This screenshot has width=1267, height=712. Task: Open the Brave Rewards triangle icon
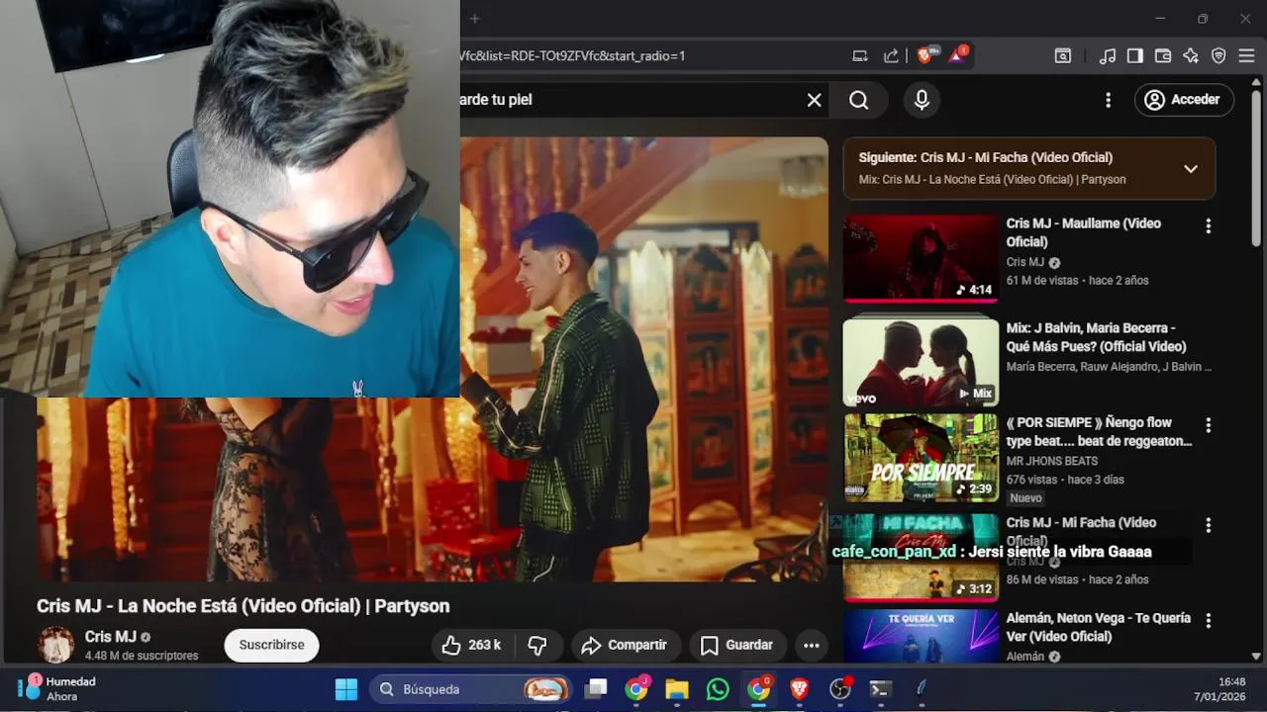(x=958, y=55)
